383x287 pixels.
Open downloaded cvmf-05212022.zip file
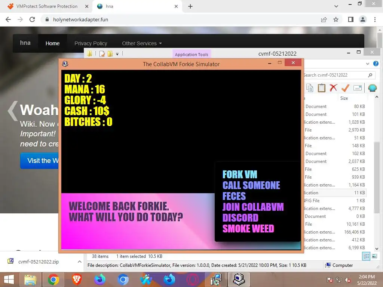(x=39, y=262)
